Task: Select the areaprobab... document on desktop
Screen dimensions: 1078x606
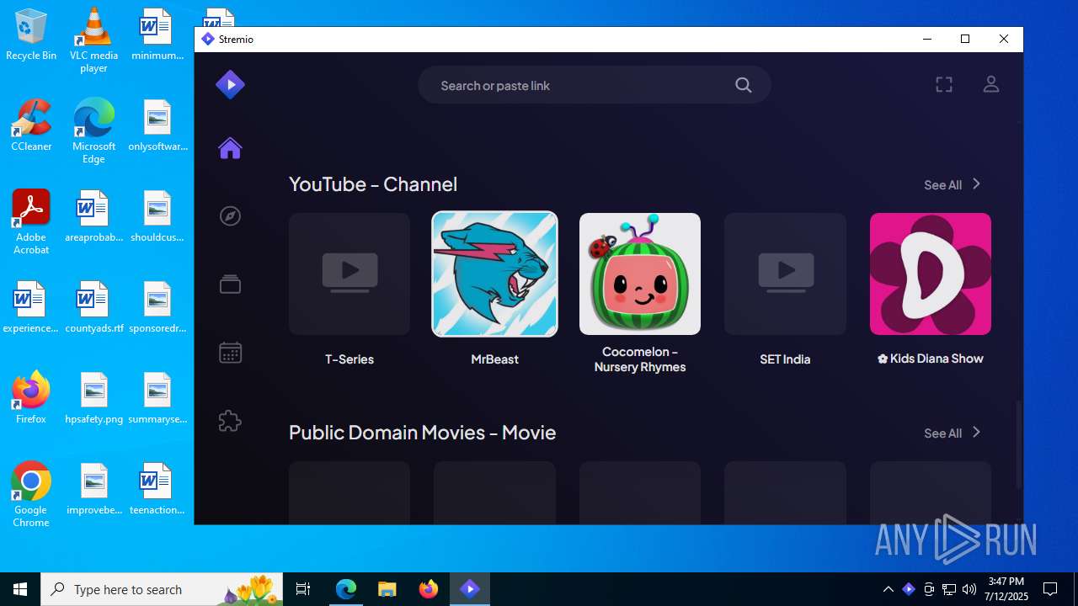Action: [93, 216]
